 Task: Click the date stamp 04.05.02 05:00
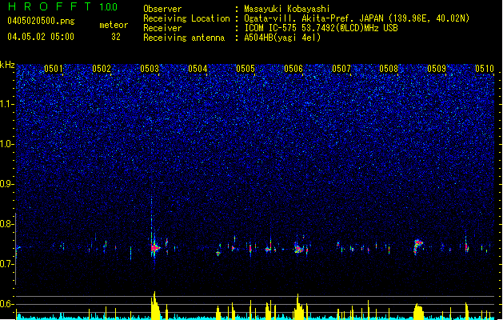41,37
